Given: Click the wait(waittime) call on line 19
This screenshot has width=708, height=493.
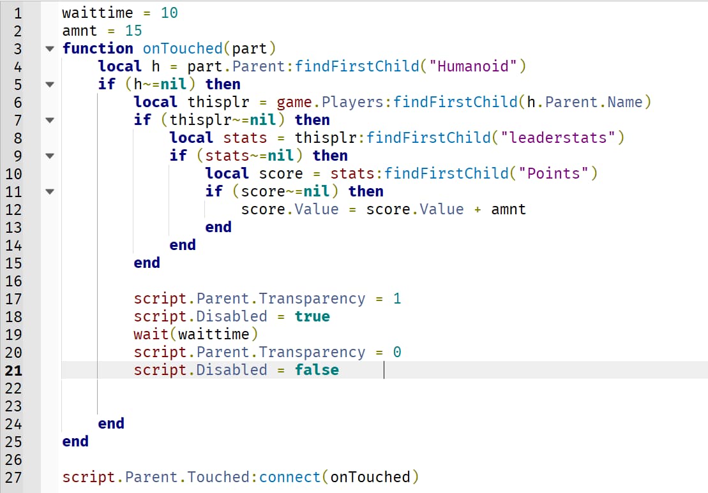Looking at the screenshot, I should (196, 334).
